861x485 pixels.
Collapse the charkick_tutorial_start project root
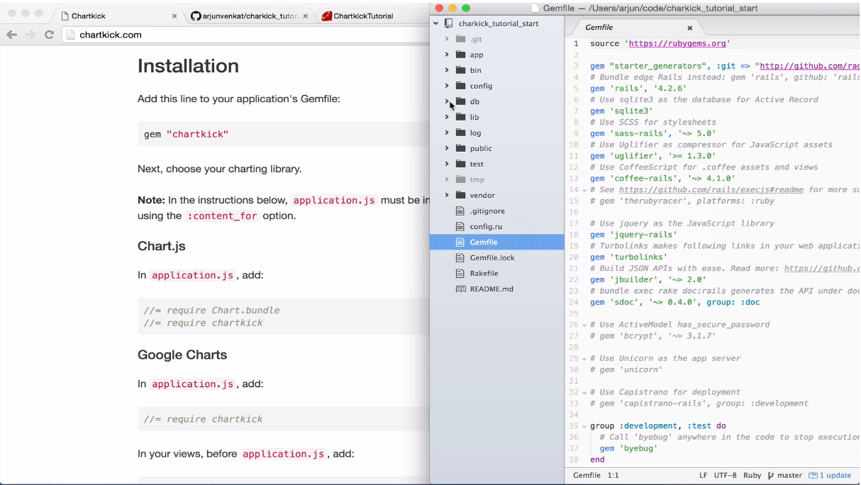click(435, 23)
